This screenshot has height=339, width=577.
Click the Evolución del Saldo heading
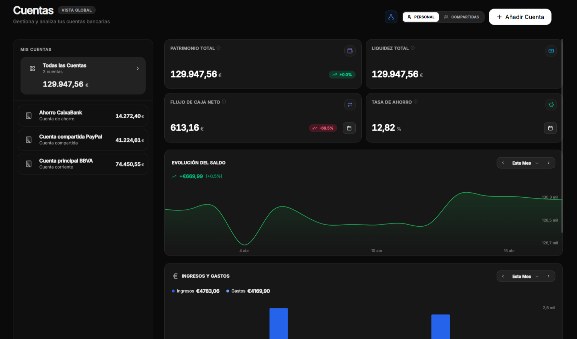(199, 163)
